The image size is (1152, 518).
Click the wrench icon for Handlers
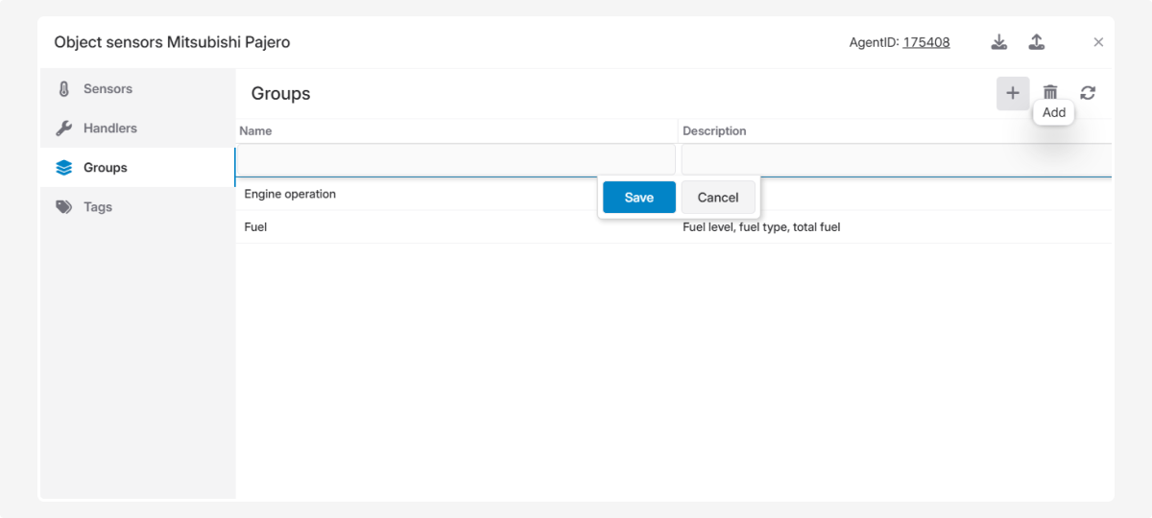(64, 129)
